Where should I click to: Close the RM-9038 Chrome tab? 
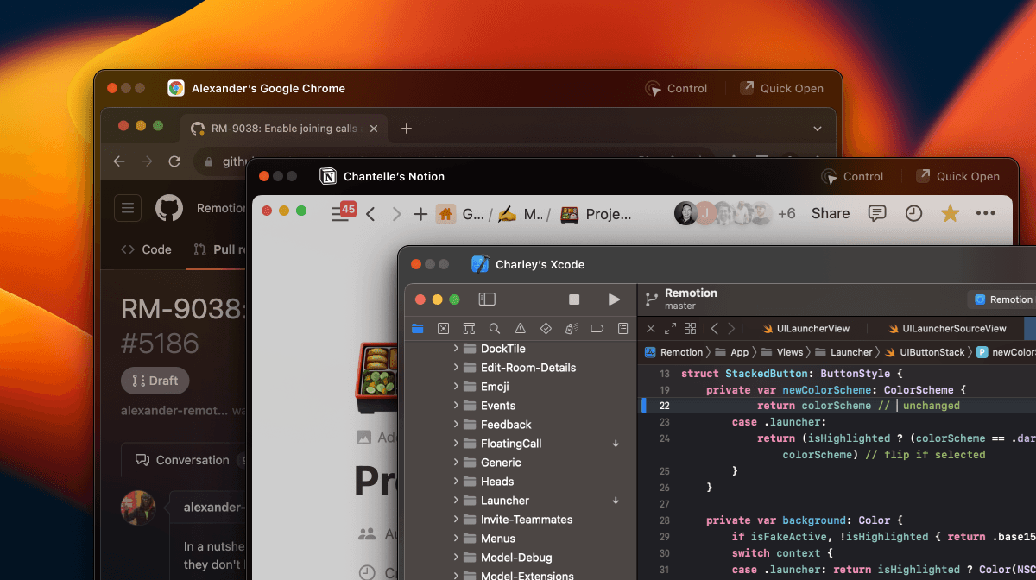point(374,129)
